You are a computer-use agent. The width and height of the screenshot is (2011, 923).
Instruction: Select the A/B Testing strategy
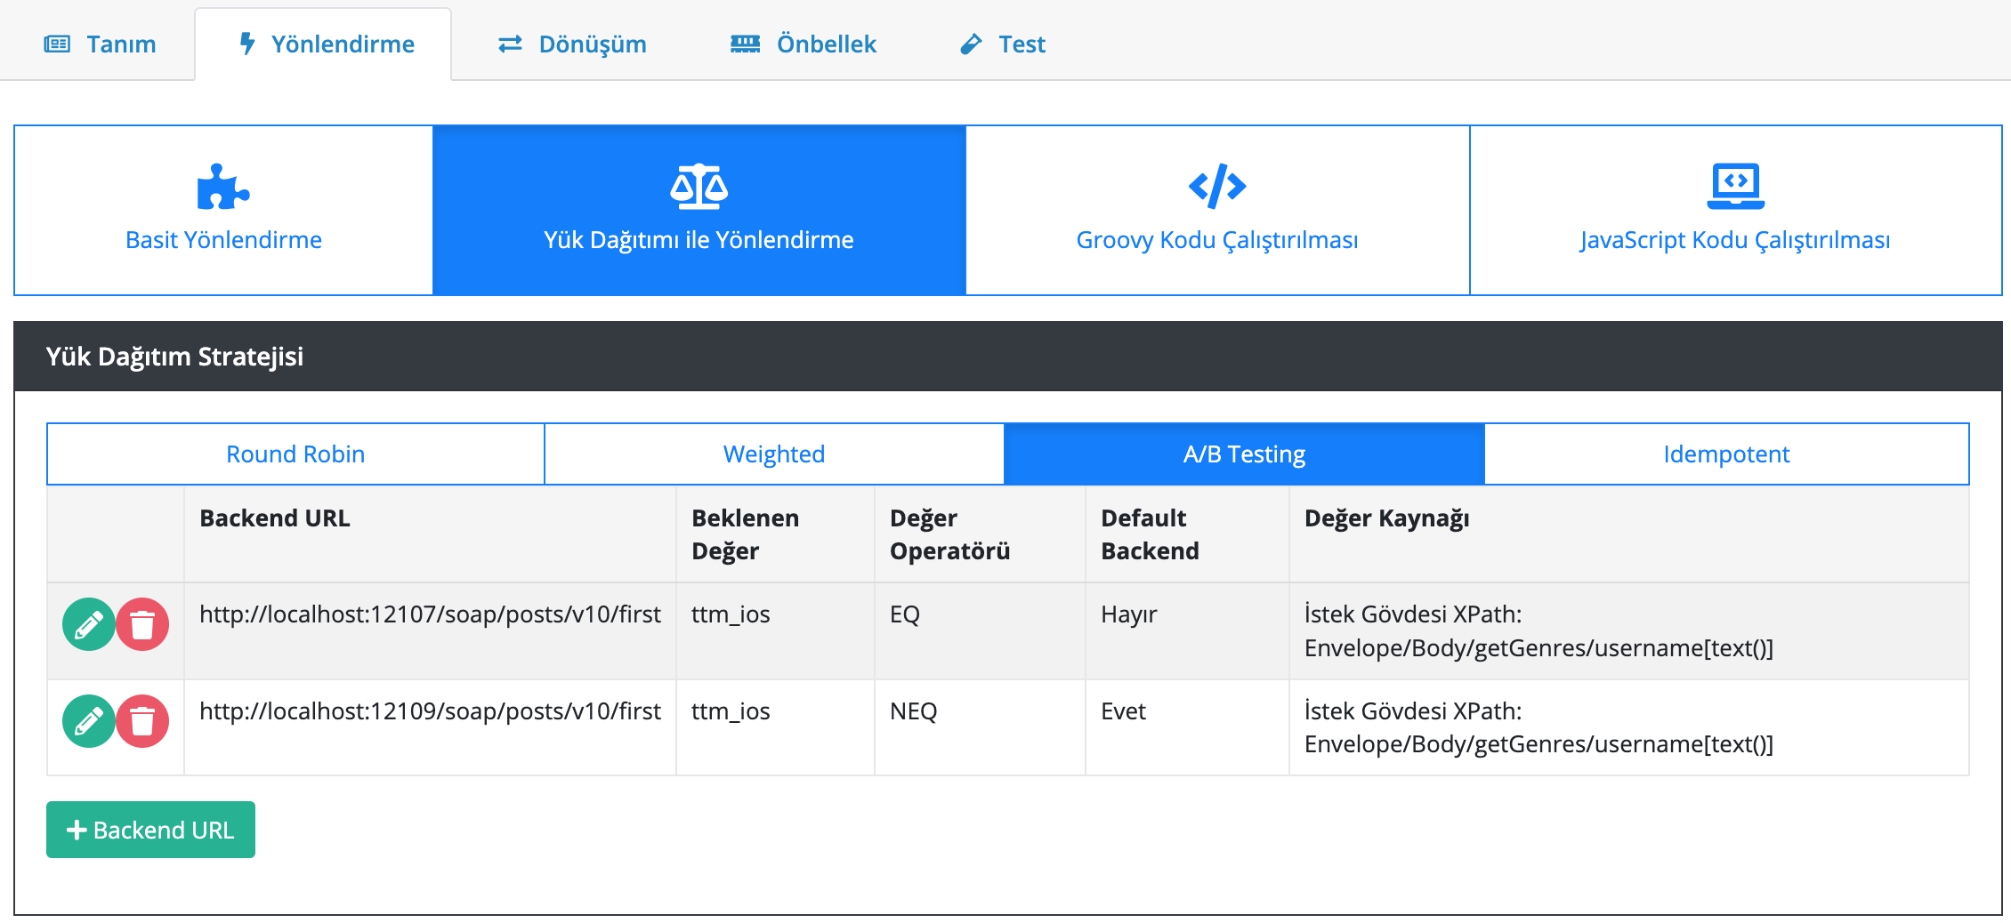[x=1244, y=454]
